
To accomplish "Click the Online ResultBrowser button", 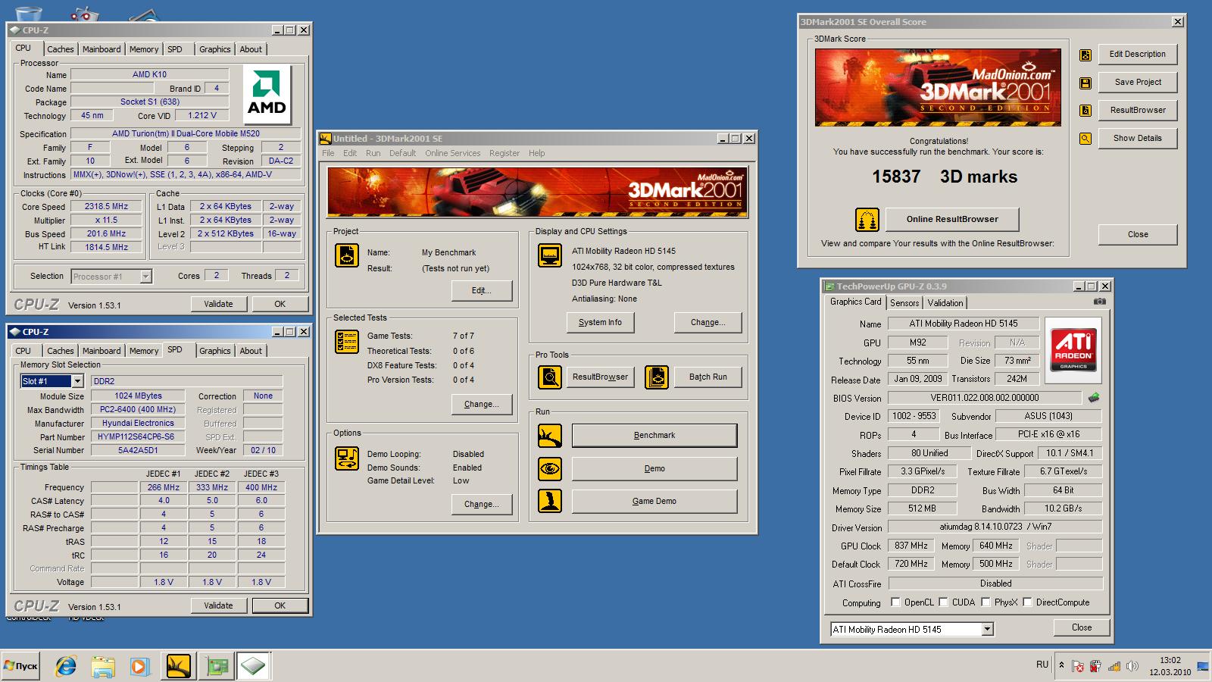I will point(952,220).
